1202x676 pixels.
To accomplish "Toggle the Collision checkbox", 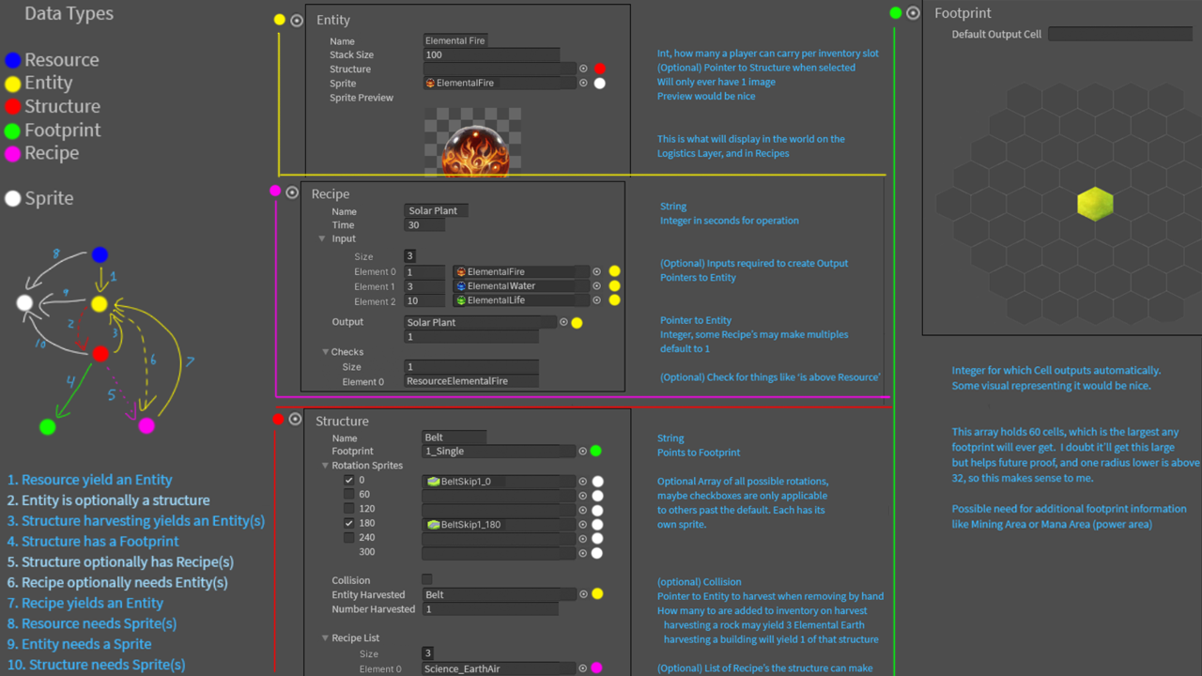I will tap(427, 580).
